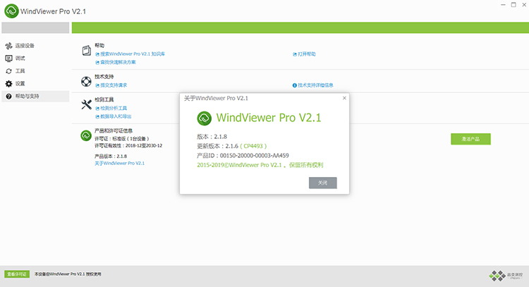The image size is (529, 287).
Task: Click the green (CP4493) text
Action: tap(253, 146)
